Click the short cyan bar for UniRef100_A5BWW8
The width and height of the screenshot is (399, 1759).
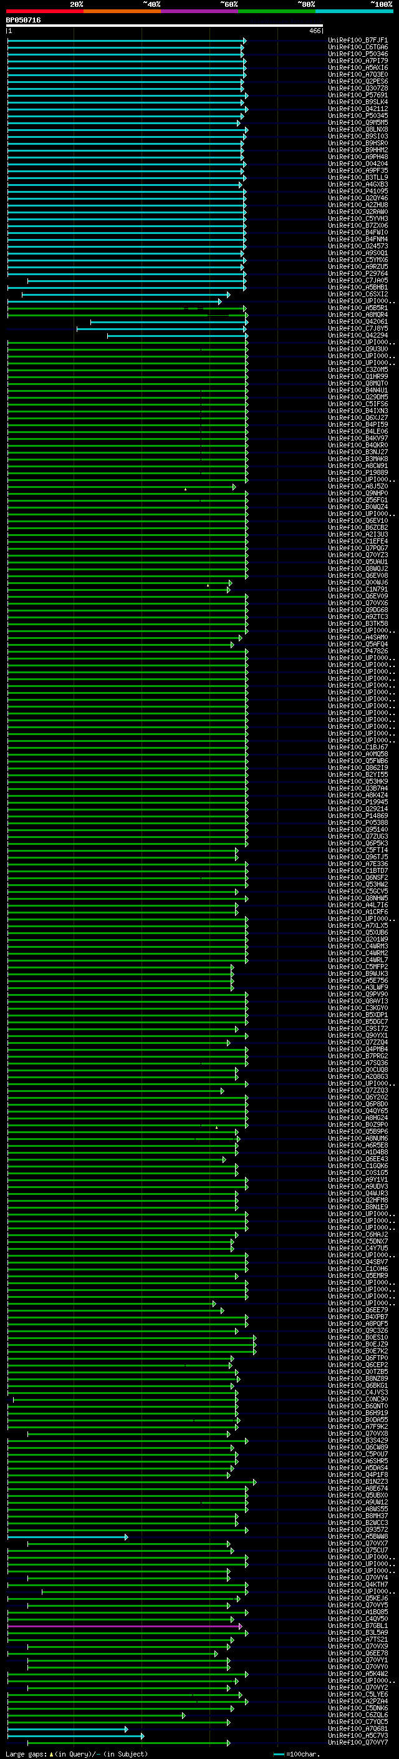click(x=67, y=1537)
